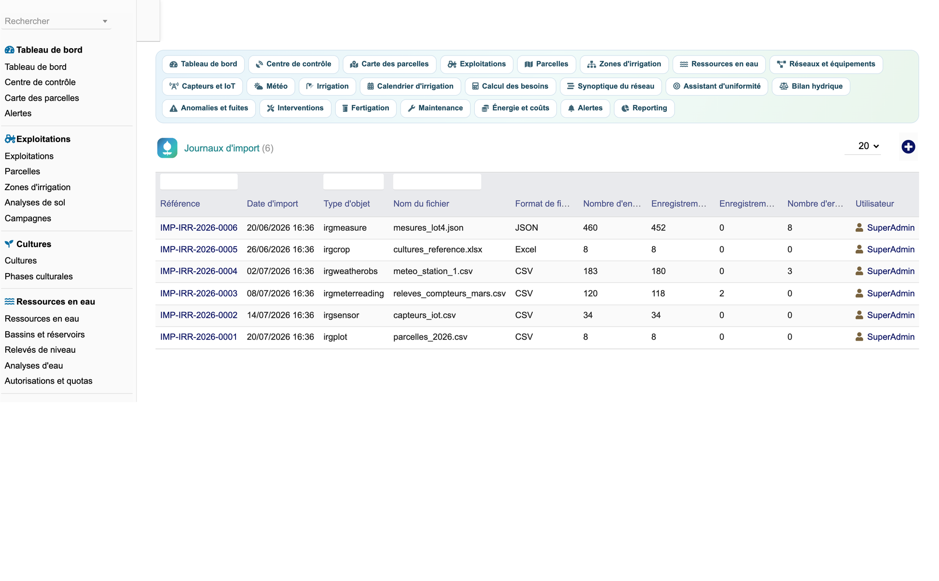The width and height of the screenshot is (939, 581).
Task: Open Phases culturales in sidebar
Action: tap(39, 277)
